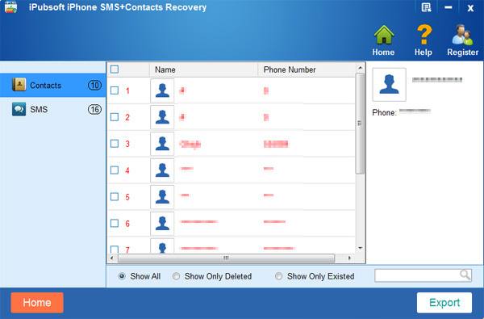Screen dimensions: 484x319
Task: Click the SMS chat bubble icon
Action: coord(19,109)
